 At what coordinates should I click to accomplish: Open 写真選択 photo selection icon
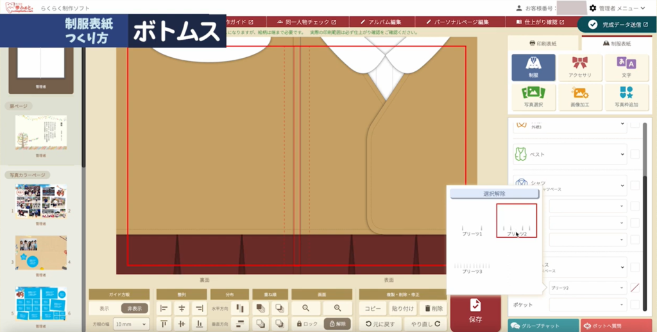click(x=533, y=96)
